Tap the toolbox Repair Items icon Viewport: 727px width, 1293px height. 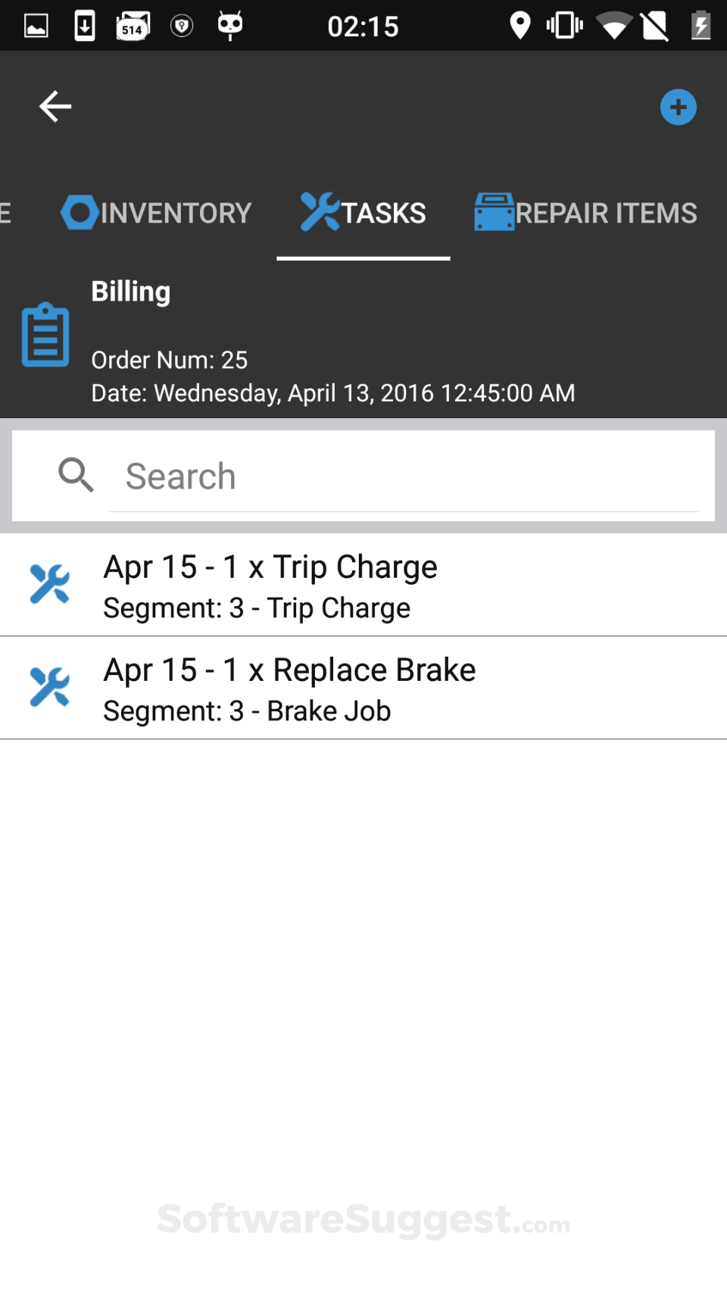pyautogui.click(x=494, y=212)
